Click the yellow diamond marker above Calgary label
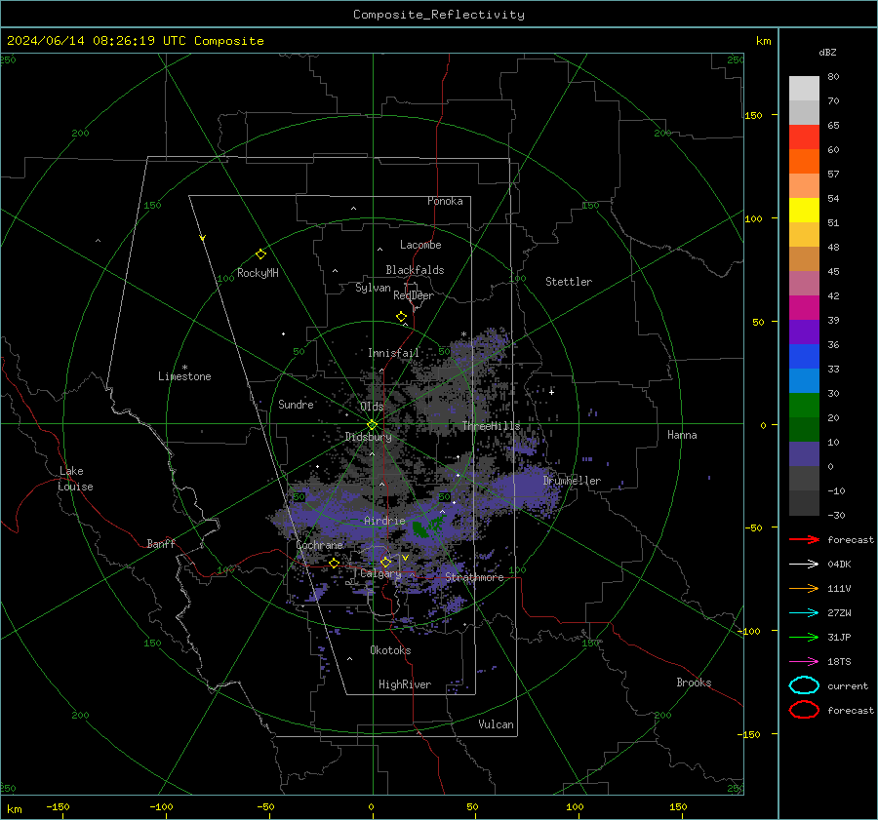 click(x=385, y=562)
